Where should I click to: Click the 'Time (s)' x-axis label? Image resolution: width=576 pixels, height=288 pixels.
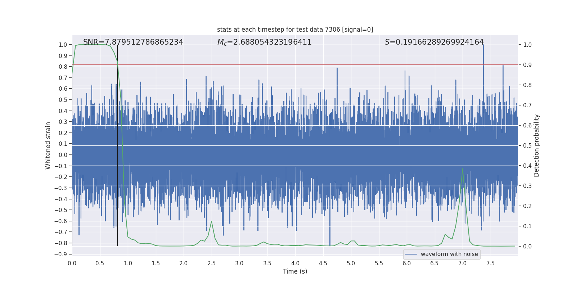(x=295, y=271)
